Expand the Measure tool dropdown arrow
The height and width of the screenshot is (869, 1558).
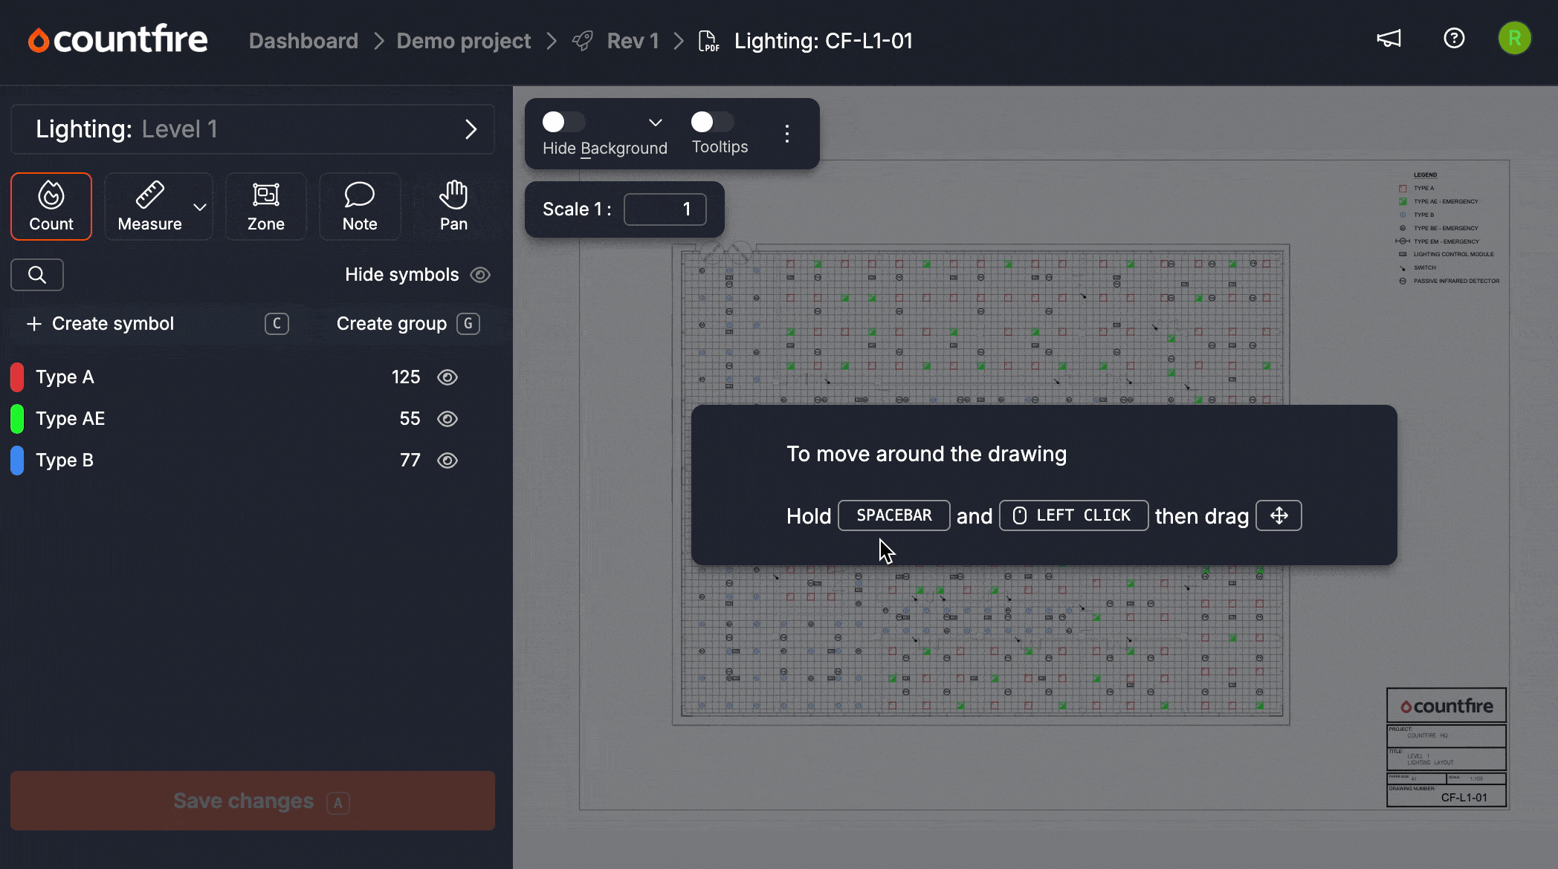click(200, 207)
